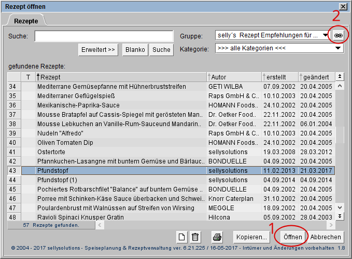Sort by geändert date column

pyautogui.click(x=317, y=77)
